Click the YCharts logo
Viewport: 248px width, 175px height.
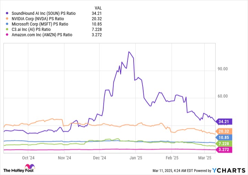tap(229, 171)
